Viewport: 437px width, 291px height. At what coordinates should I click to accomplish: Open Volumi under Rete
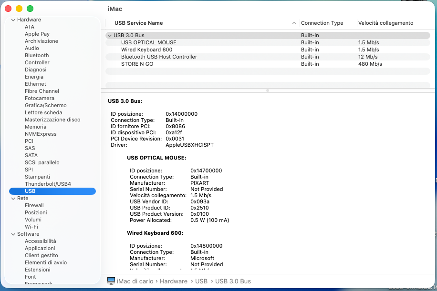33,220
